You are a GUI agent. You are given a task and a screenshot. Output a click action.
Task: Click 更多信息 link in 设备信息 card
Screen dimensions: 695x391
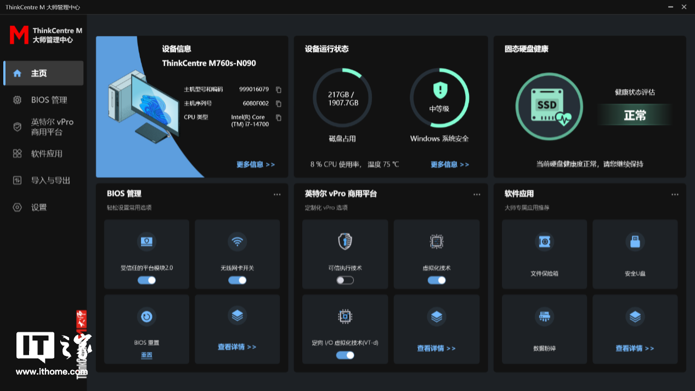pyautogui.click(x=256, y=165)
